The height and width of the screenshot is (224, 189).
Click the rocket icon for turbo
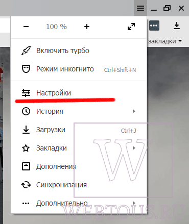pos(26,51)
